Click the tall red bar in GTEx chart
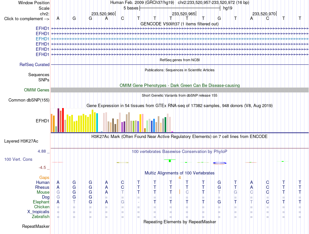Screen dimensions: 309x234 click(63, 120)
